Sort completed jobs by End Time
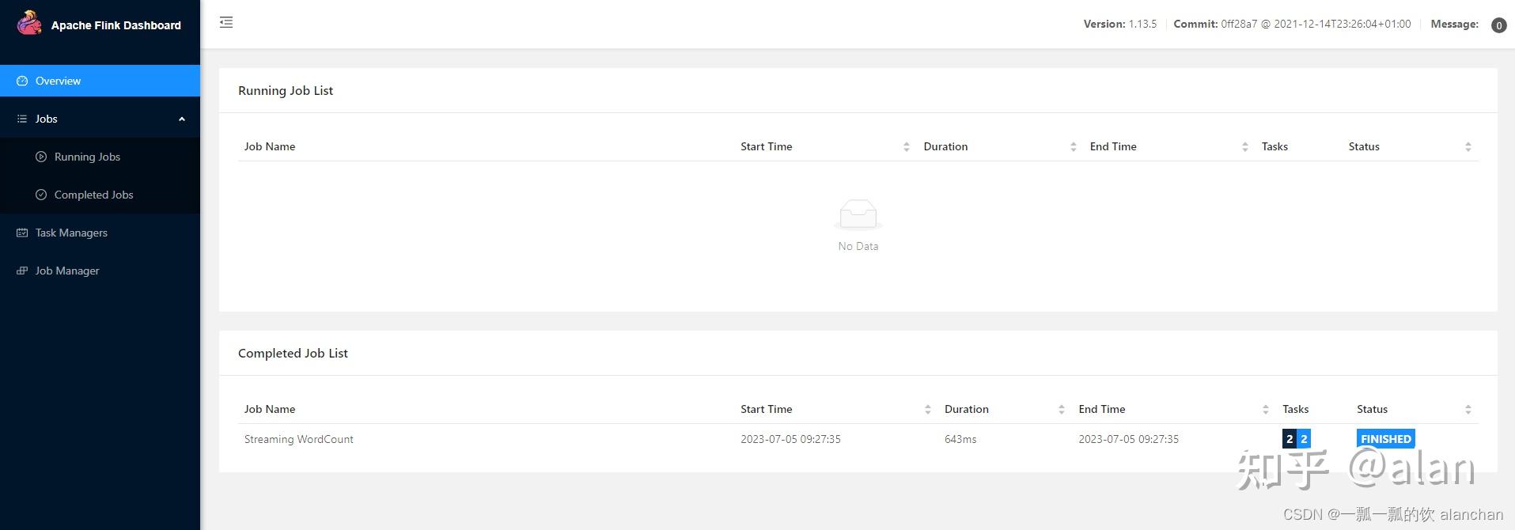Screen dimensions: 1515x530 tap(1265, 410)
